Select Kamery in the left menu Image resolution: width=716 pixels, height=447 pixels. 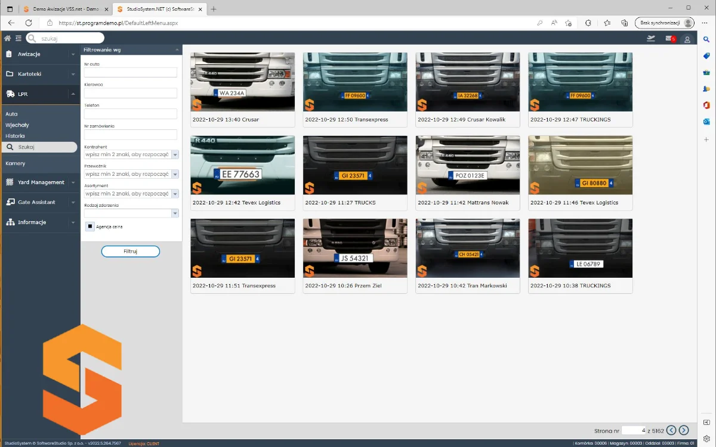click(16, 163)
